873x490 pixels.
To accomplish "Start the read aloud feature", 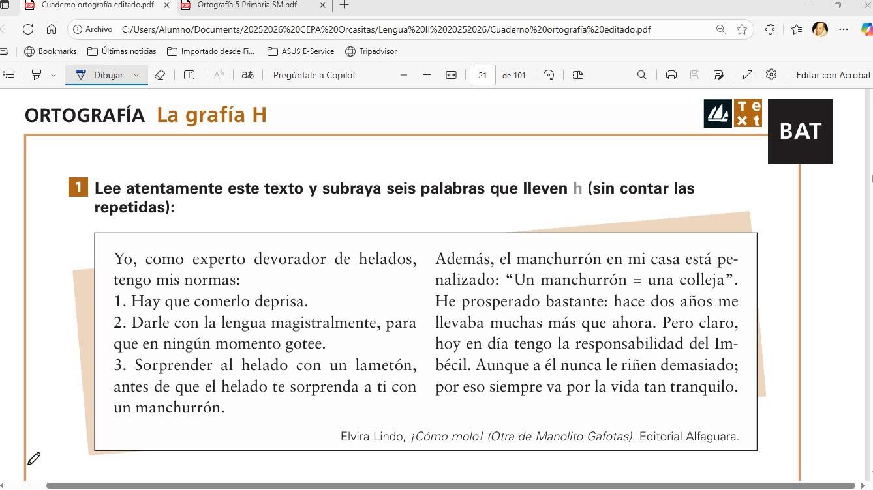I will point(219,75).
